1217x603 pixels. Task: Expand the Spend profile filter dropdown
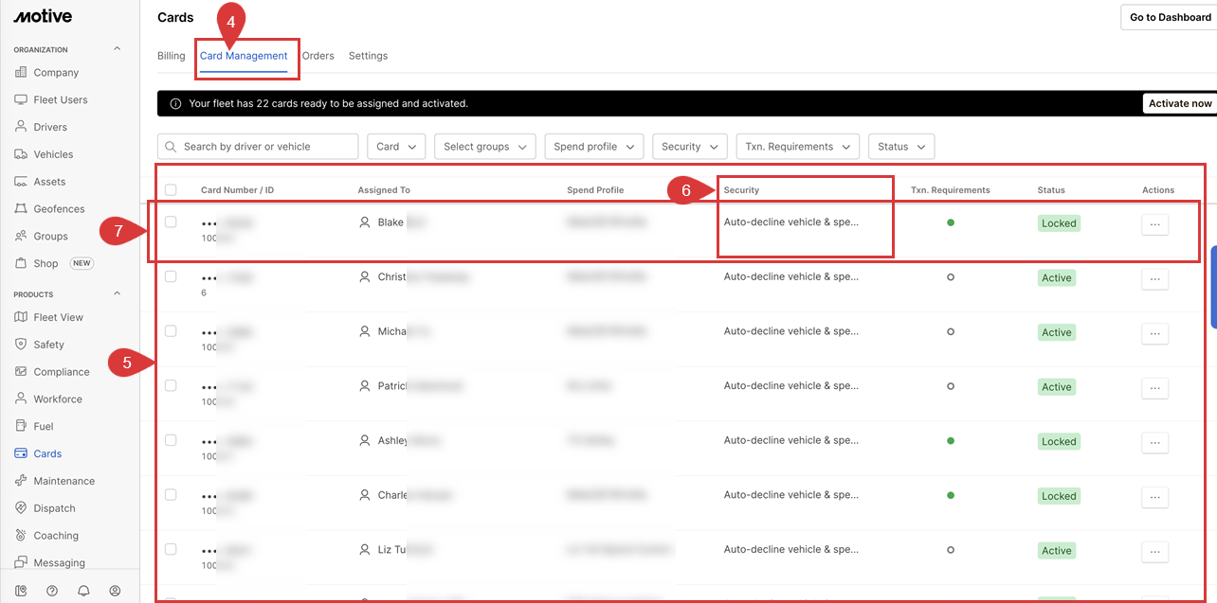pyautogui.click(x=594, y=147)
